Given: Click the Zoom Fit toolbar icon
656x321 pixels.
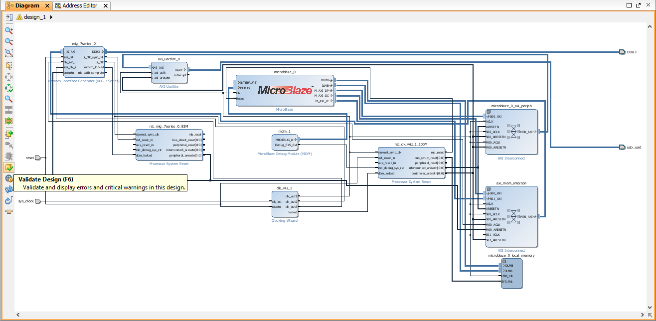Looking at the screenshot, I should [x=8, y=53].
